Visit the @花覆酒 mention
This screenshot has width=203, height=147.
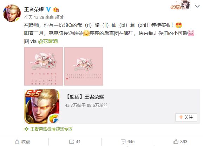[x=48, y=41]
